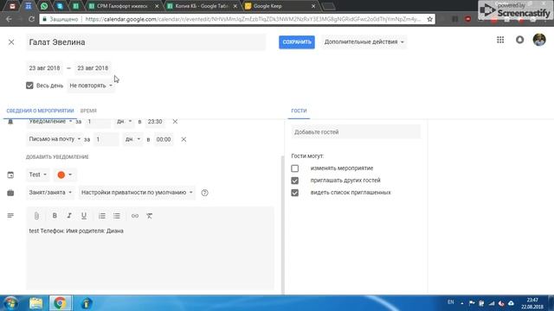Close the Google Keep tab
The height and width of the screenshot is (311, 554).
click(x=313, y=6)
